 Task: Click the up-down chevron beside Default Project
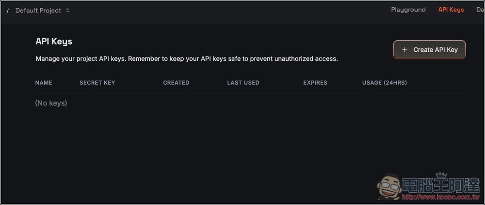click(68, 10)
